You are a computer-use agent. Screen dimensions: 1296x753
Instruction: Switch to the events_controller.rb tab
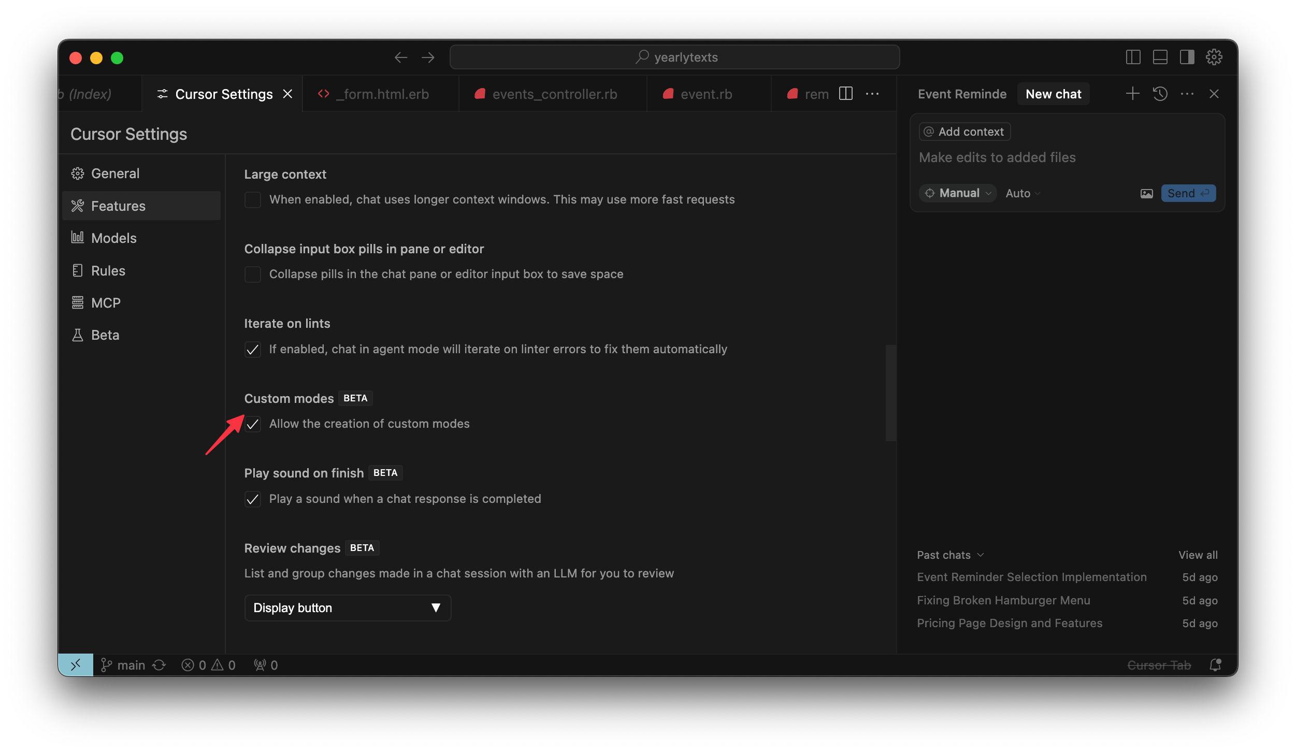tap(553, 94)
